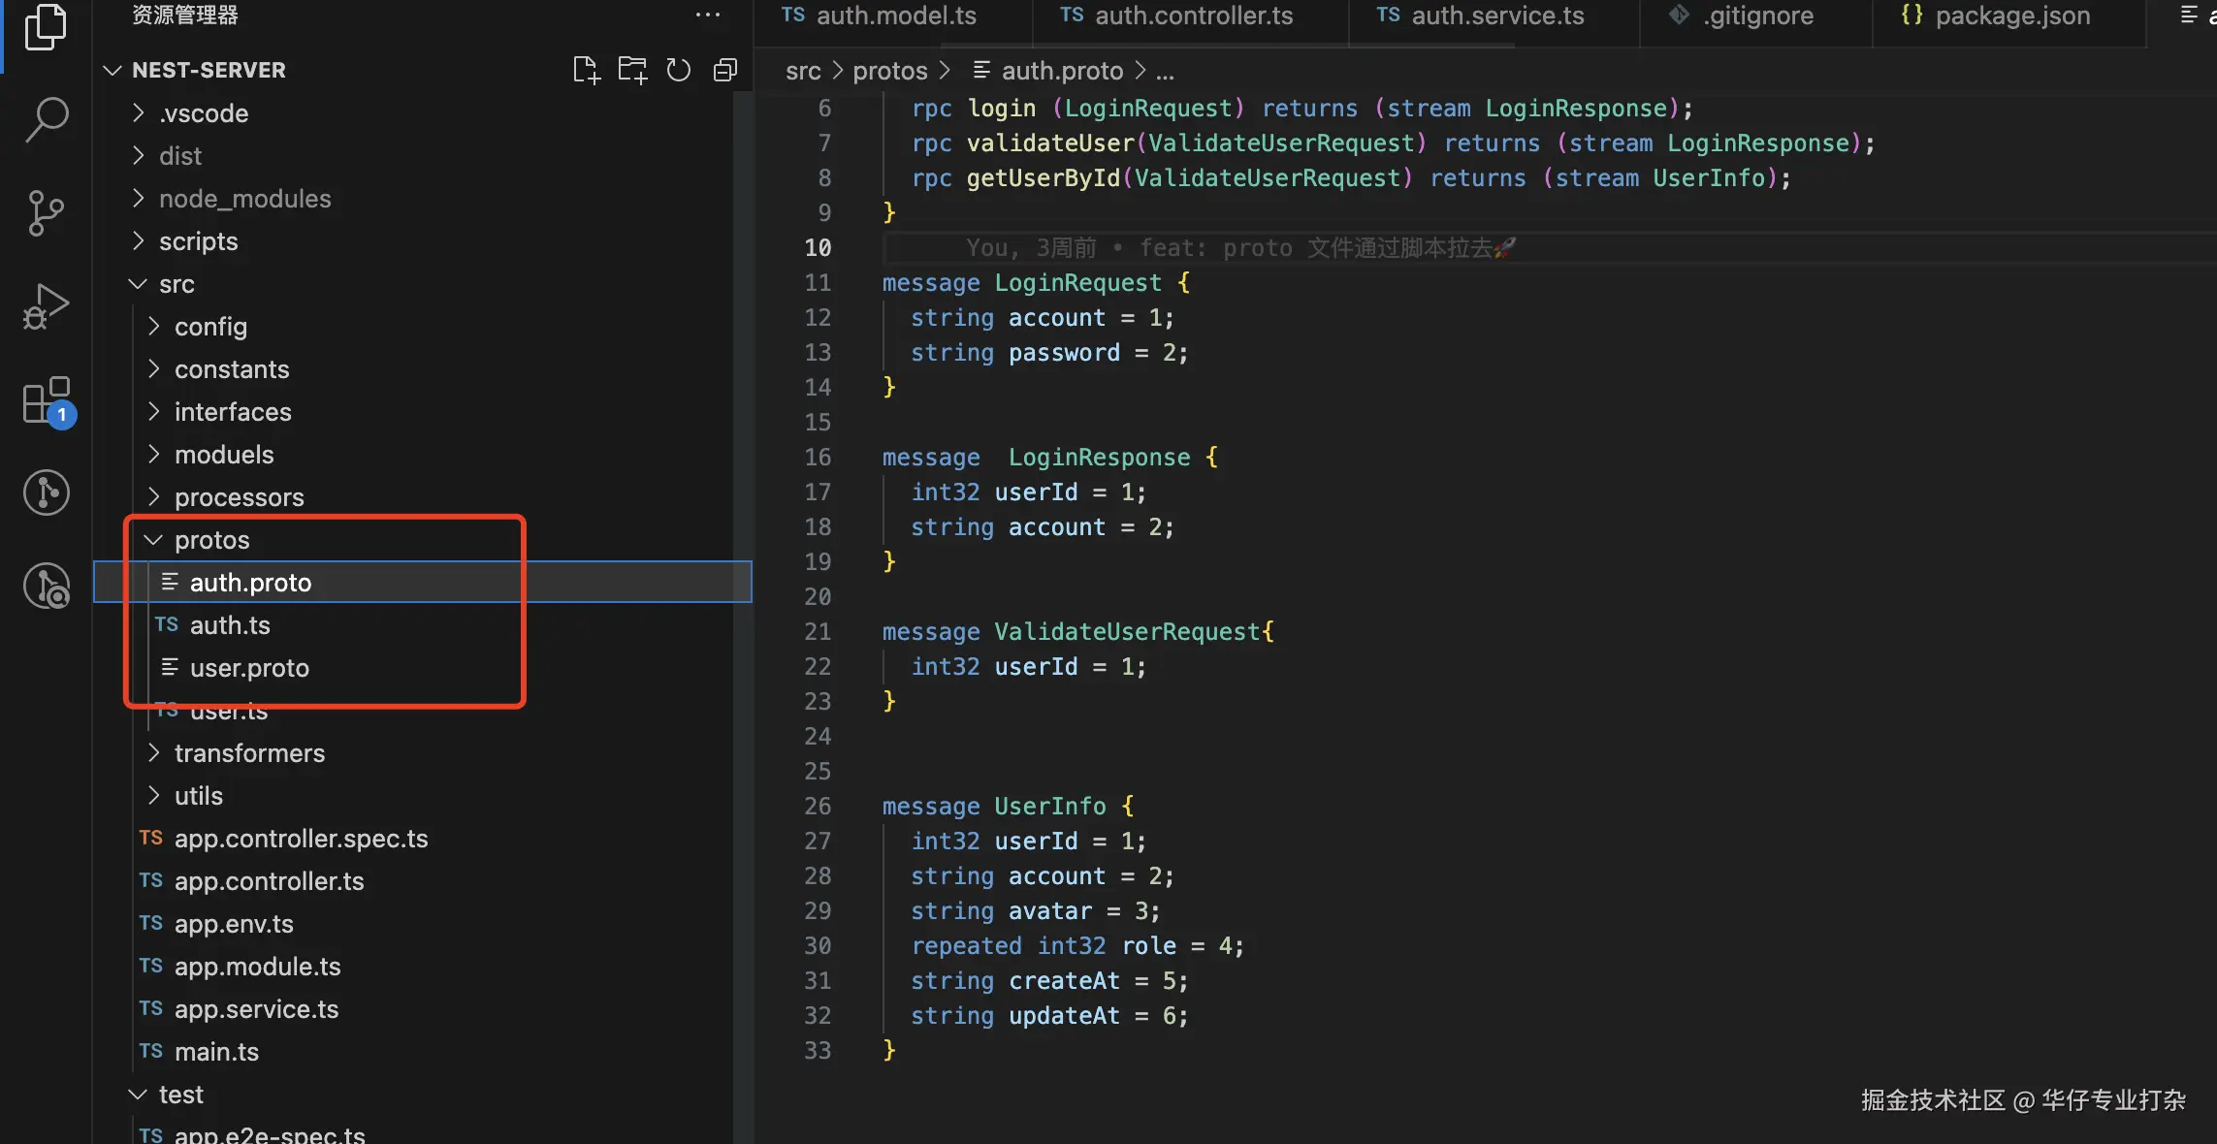
Task: Click the New File icon in explorer
Action: point(586,70)
